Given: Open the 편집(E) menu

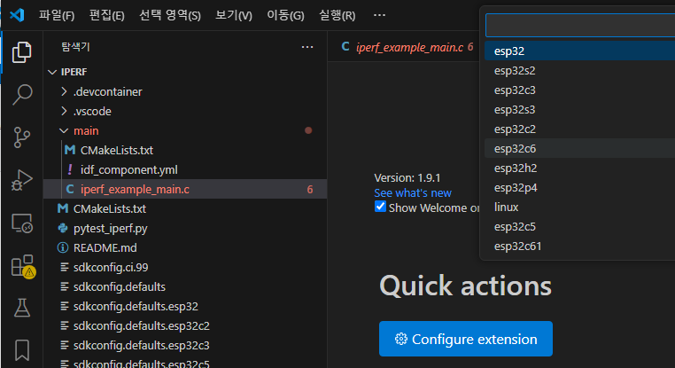Looking at the screenshot, I should tap(107, 15).
